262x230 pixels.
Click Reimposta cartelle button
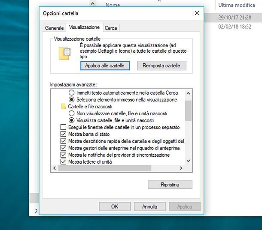161,66
